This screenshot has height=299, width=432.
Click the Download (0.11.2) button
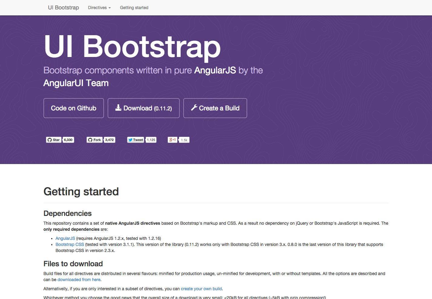143,108
